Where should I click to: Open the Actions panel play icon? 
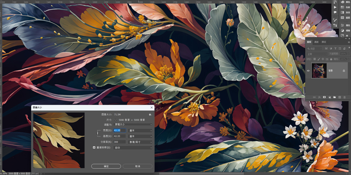[x=335, y=7]
